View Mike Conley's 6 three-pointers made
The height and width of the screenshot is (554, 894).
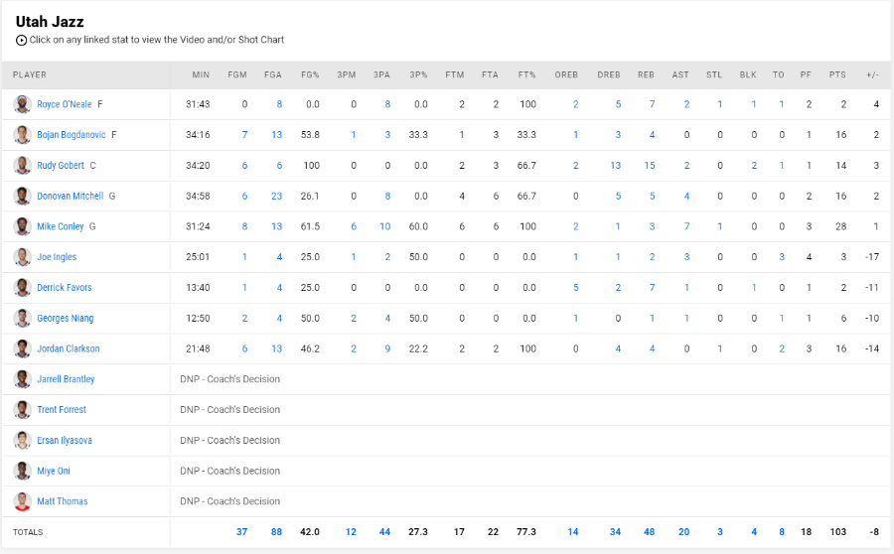click(354, 226)
